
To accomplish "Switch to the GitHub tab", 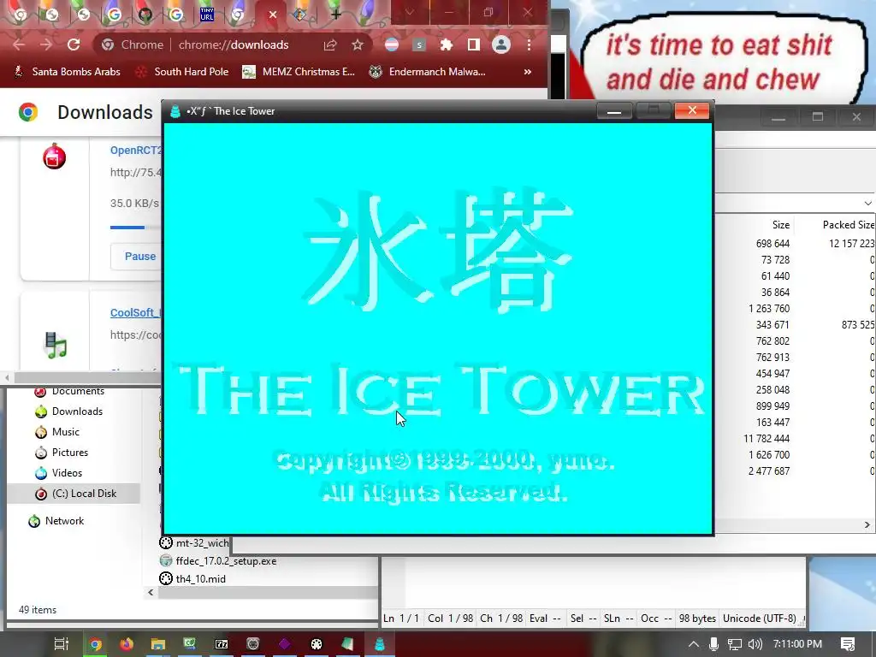I will pyautogui.click(x=145, y=15).
